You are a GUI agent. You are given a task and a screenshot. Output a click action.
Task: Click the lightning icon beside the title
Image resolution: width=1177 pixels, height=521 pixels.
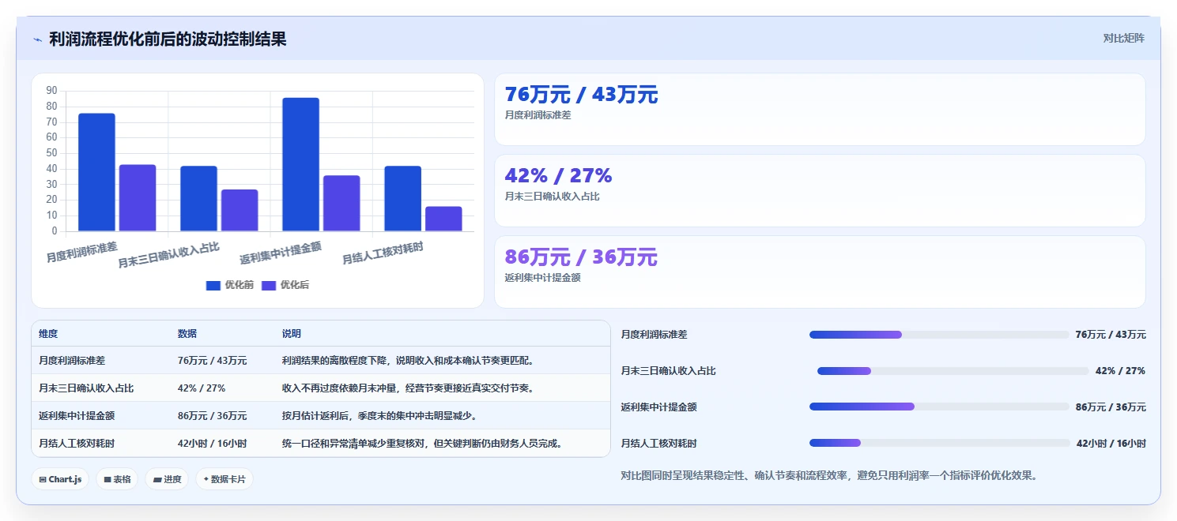pos(37,39)
